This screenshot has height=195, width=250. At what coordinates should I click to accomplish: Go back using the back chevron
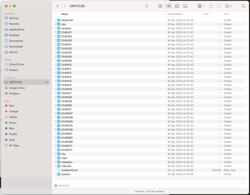click(x=57, y=6)
